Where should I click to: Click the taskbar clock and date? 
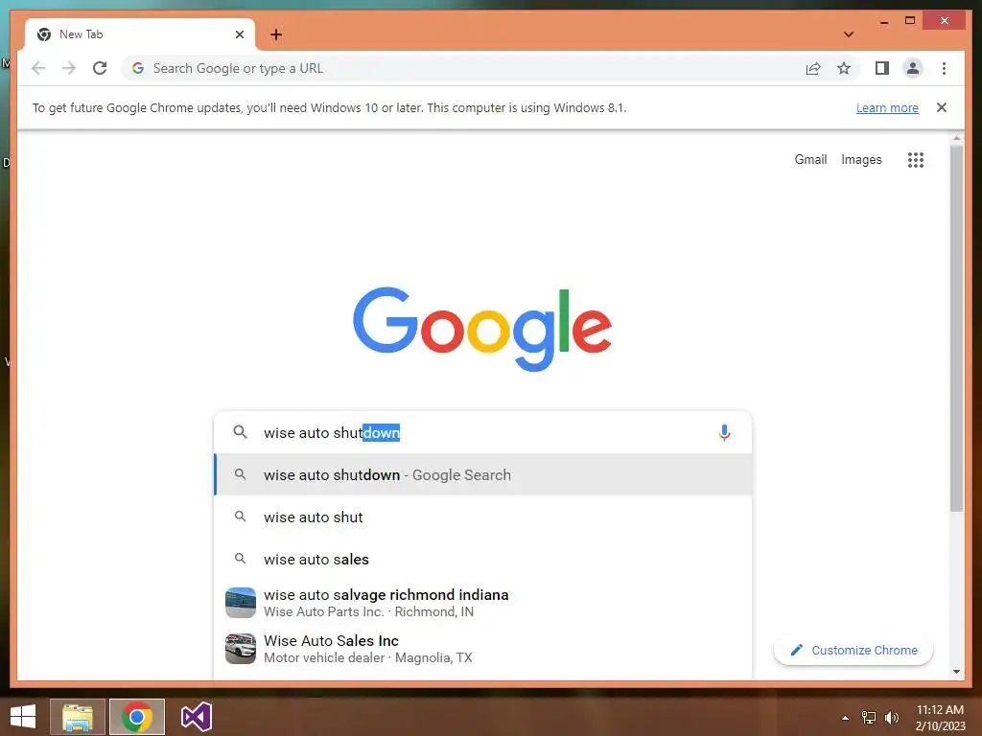[940, 718]
